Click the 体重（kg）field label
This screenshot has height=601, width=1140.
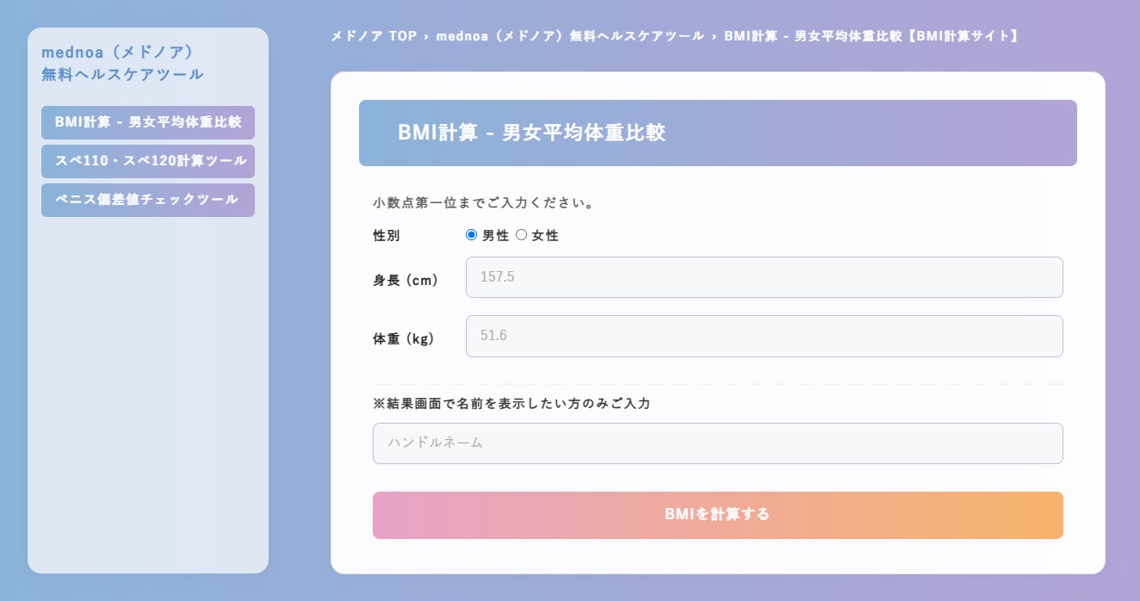tap(404, 339)
